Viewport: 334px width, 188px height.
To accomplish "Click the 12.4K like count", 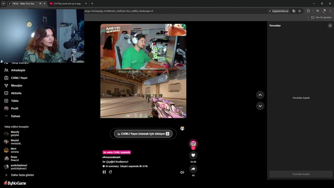I will [193, 162].
